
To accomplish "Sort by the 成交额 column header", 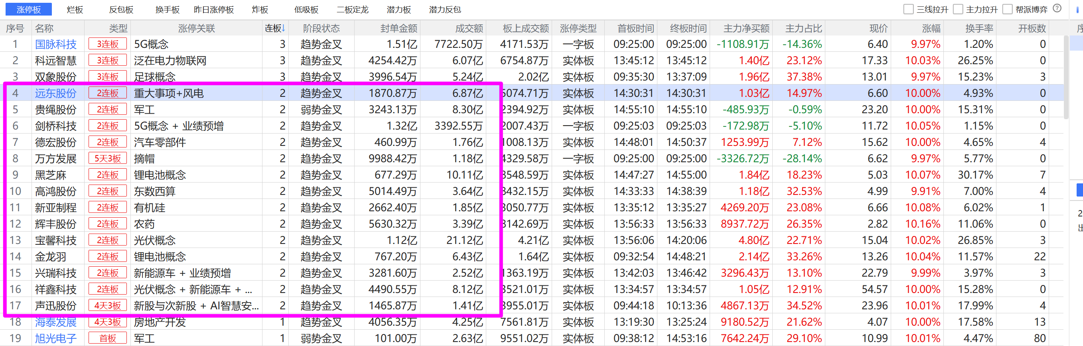I will coord(469,28).
